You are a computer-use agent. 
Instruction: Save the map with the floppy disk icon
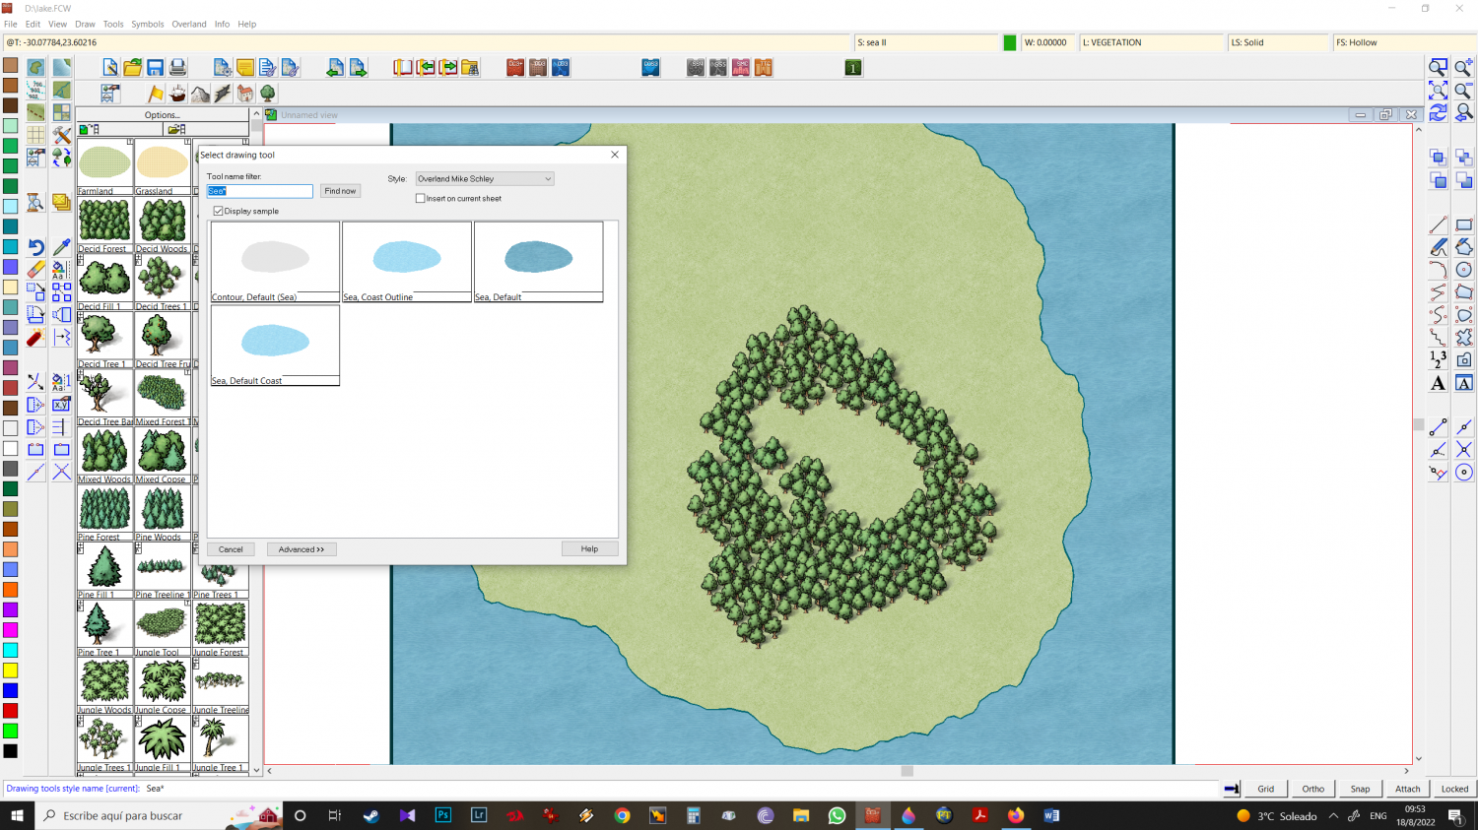tap(156, 68)
